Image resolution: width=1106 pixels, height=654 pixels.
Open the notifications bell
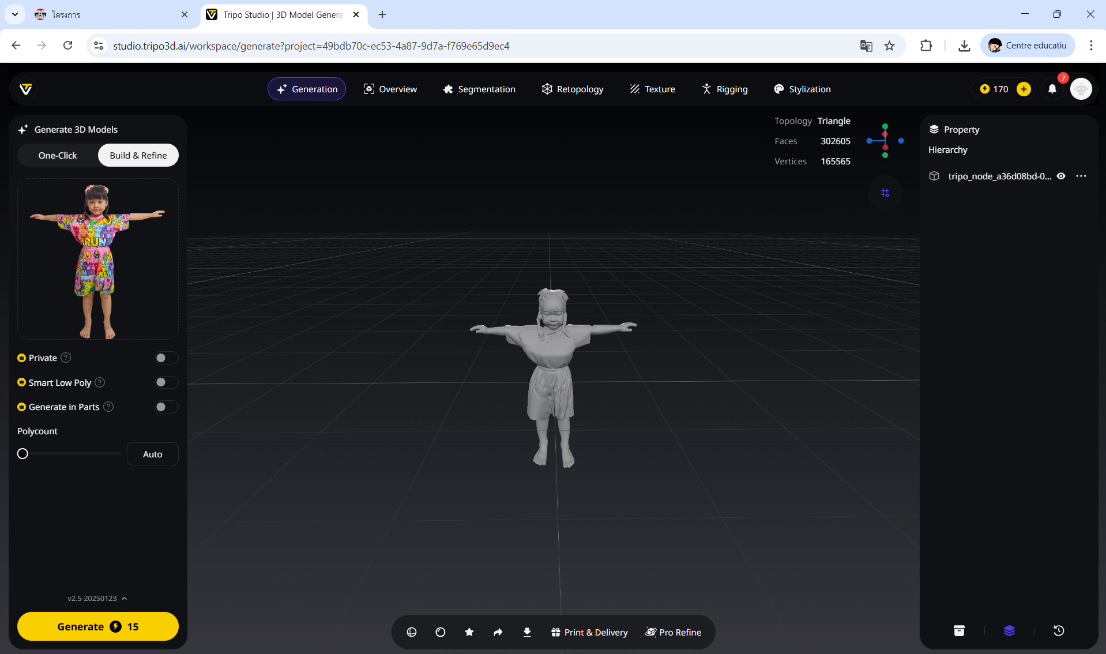(1052, 89)
